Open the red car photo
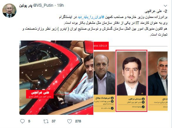This screenshot has width=172, height=128. (x=56, y=78)
